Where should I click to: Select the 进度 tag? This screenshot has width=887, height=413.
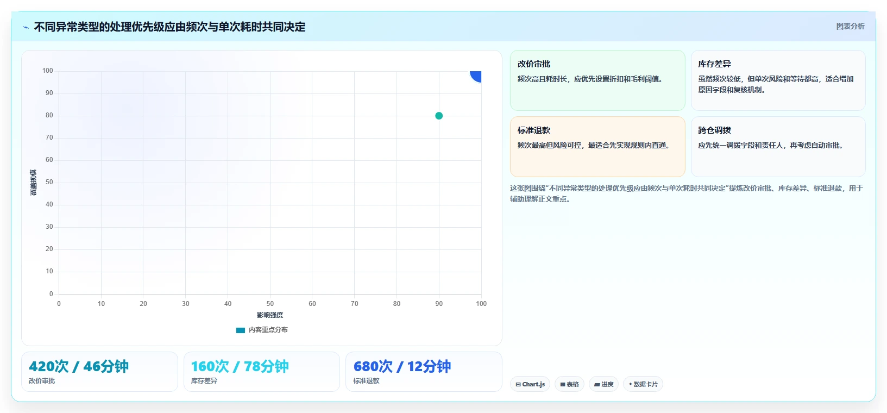603,384
